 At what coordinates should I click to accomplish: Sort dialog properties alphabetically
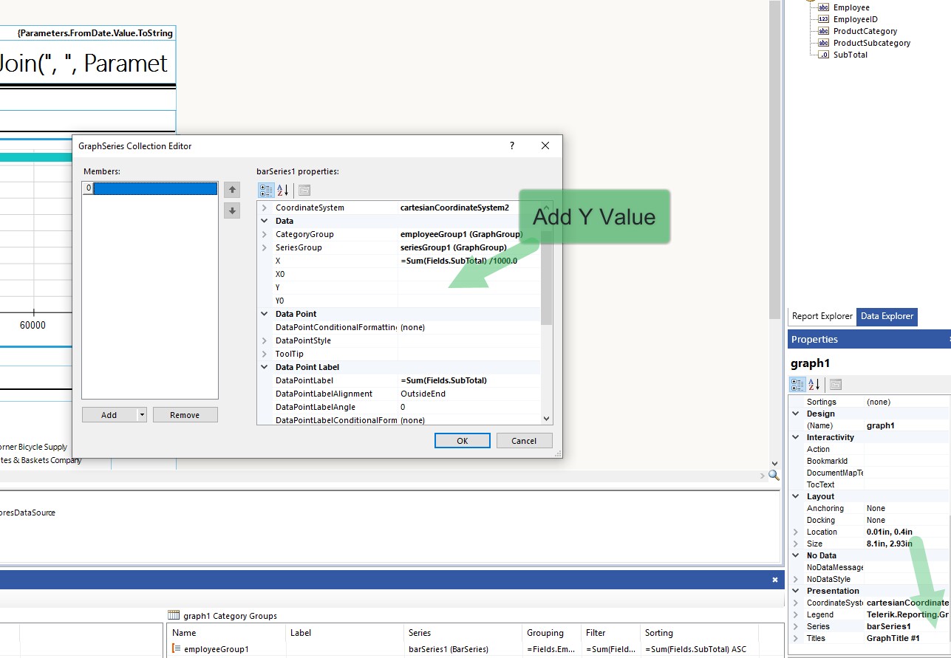pos(283,191)
